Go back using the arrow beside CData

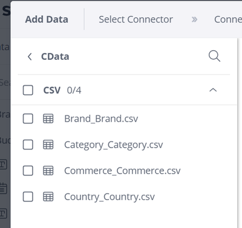click(x=30, y=57)
